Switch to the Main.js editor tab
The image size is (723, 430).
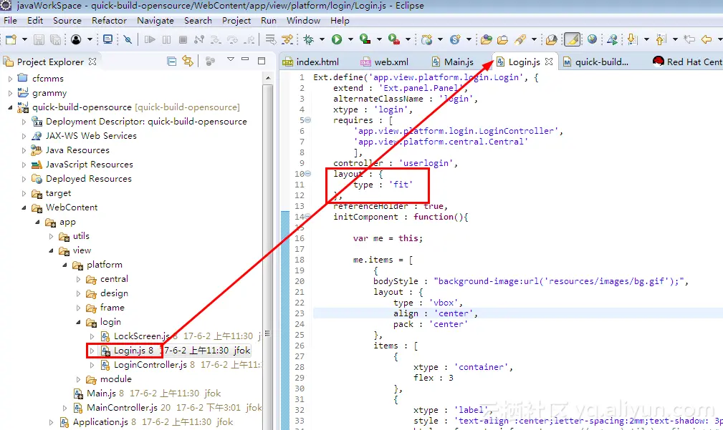pos(452,62)
